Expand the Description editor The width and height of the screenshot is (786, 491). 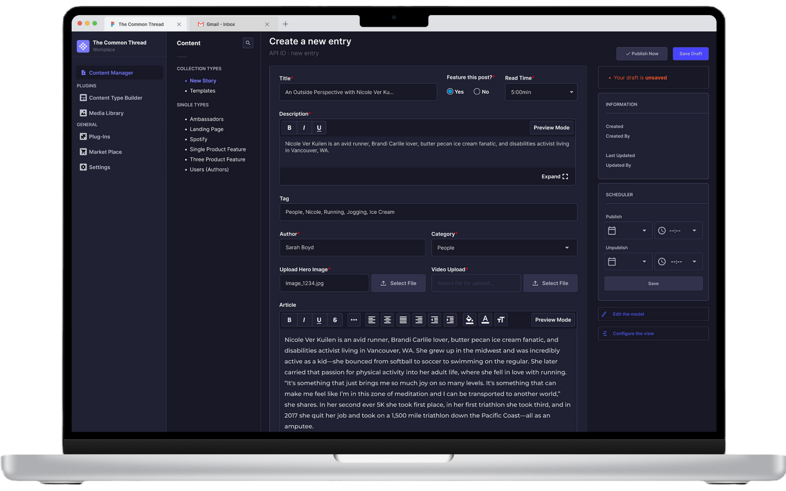point(555,177)
